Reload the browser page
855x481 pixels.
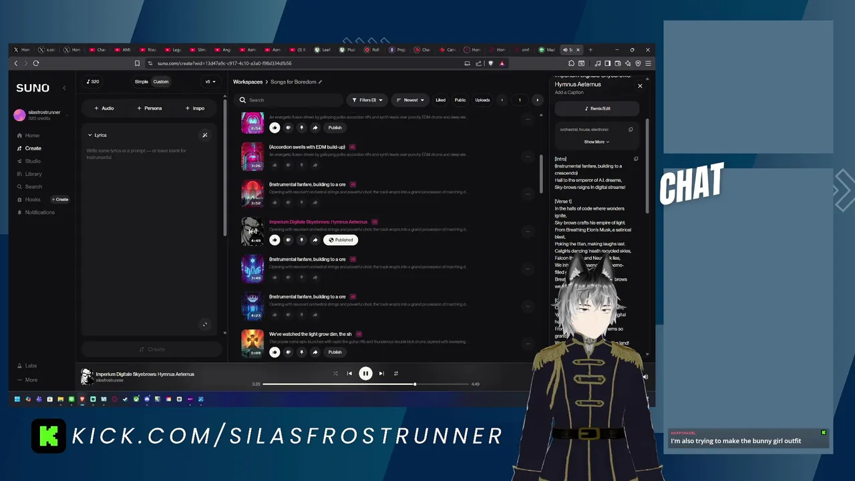(36, 63)
